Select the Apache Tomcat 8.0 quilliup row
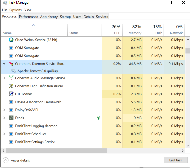 point(93,71)
